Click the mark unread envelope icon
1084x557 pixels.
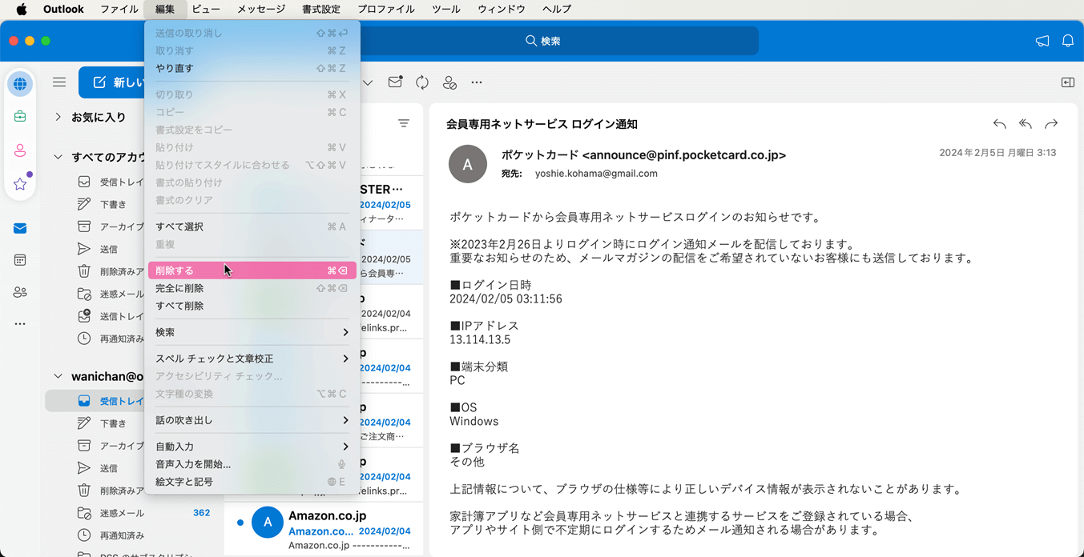coord(395,82)
